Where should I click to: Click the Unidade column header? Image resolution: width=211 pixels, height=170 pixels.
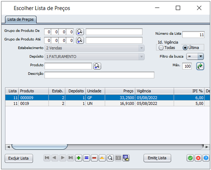coord(95,91)
